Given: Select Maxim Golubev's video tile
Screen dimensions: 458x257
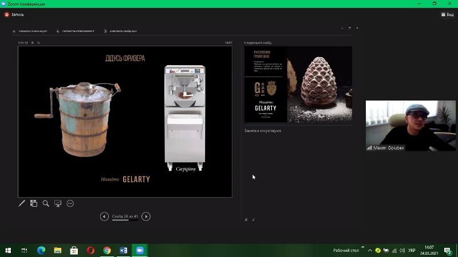Looking at the screenshot, I should pyautogui.click(x=410, y=126).
